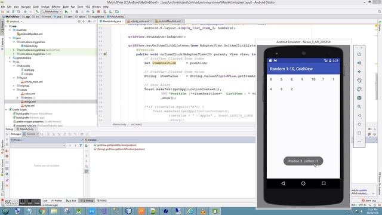This screenshot has width=382, height=215.
Task: Click the onItemClick gutter override marker
Action: coord(105,54)
